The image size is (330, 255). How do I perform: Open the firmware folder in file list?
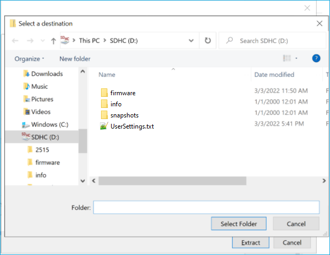pyautogui.click(x=123, y=93)
